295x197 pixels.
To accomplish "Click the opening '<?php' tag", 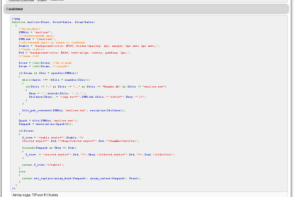I will coord(16,19).
